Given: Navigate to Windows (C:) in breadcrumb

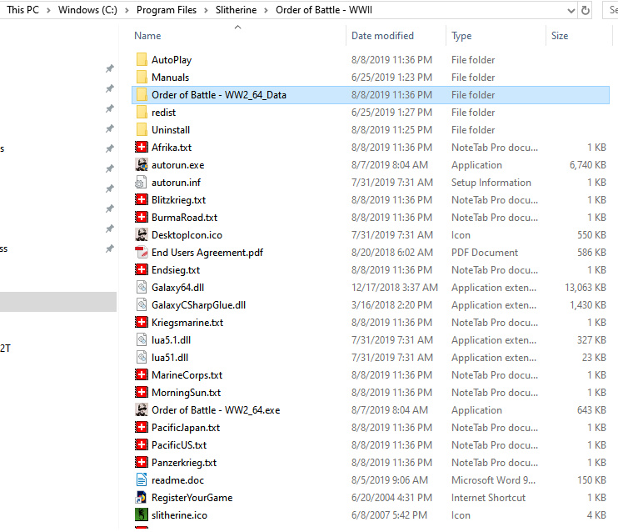Looking at the screenshot, I should [x=88, y=10].
